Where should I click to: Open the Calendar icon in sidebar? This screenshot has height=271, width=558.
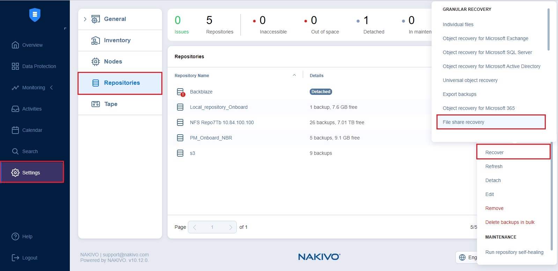tap(15, 130)
